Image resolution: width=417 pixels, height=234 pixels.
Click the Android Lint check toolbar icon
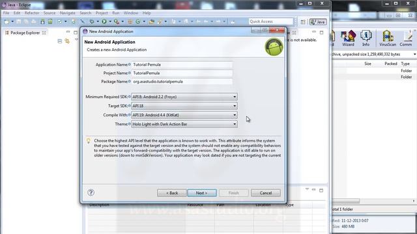click(x=60, y=21)
